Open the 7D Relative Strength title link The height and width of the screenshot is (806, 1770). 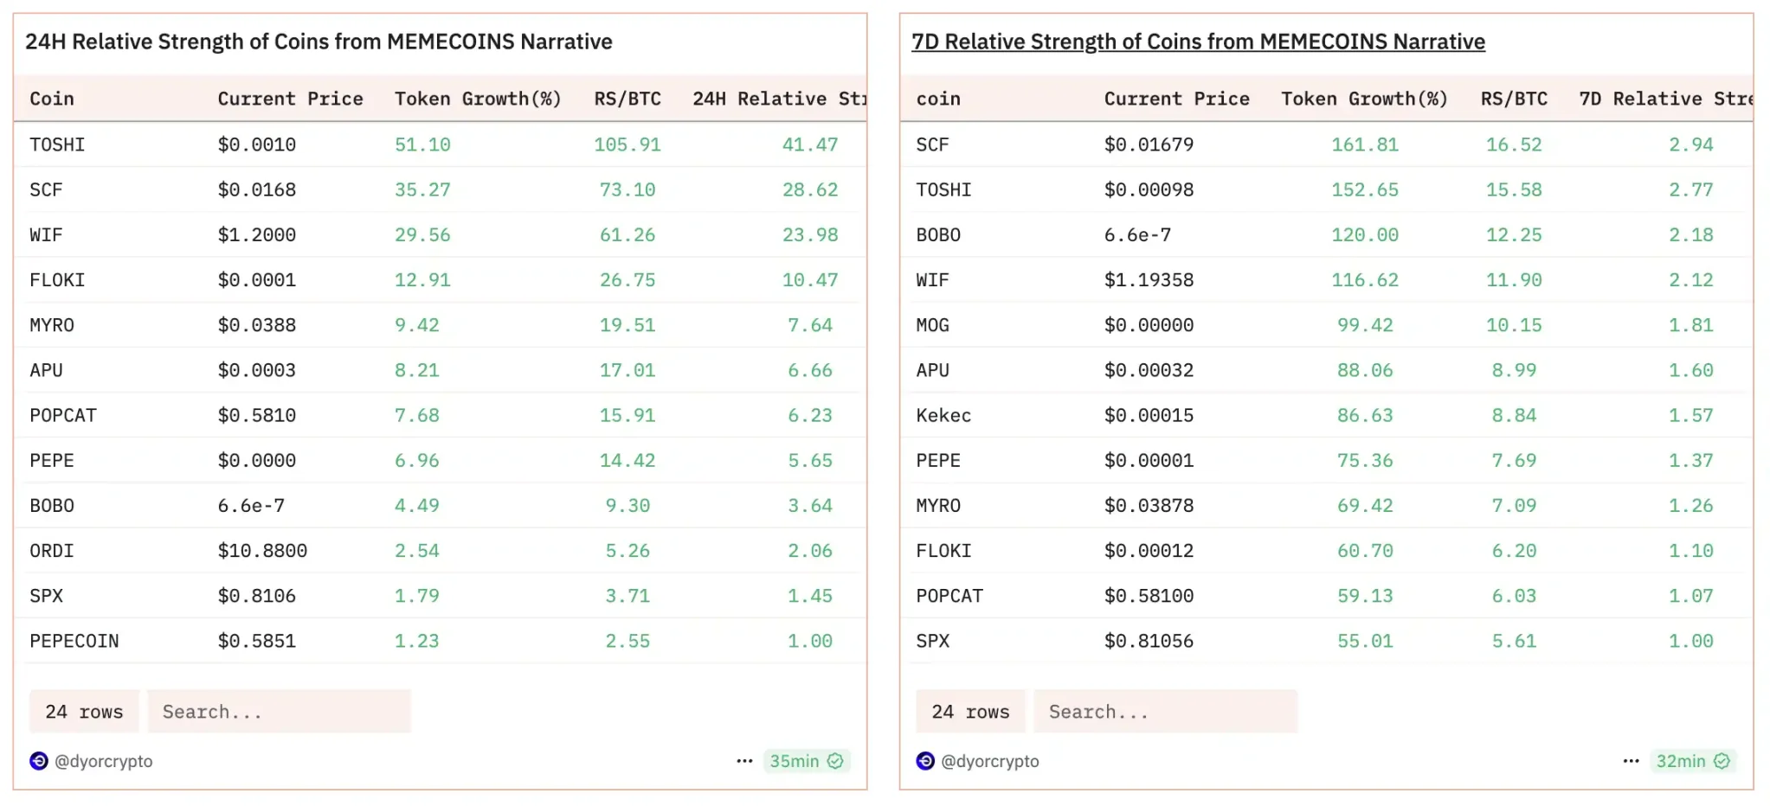point(1198,42)
